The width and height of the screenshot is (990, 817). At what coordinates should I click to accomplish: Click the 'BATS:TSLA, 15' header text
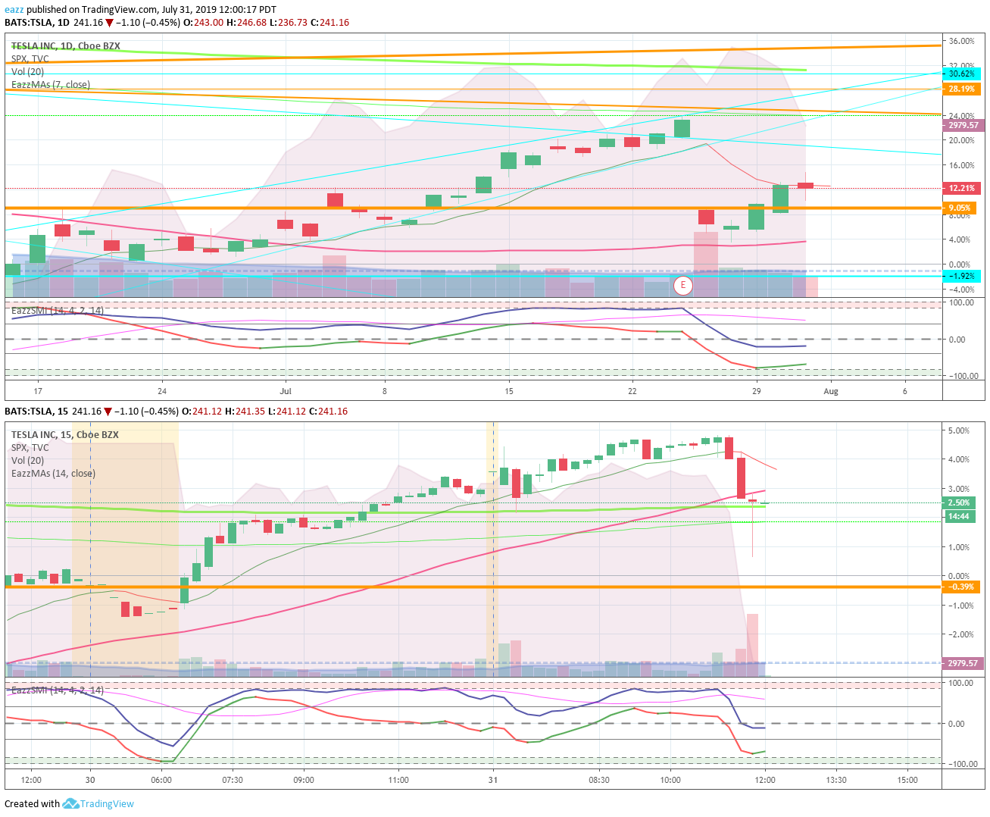coord(36,412)
